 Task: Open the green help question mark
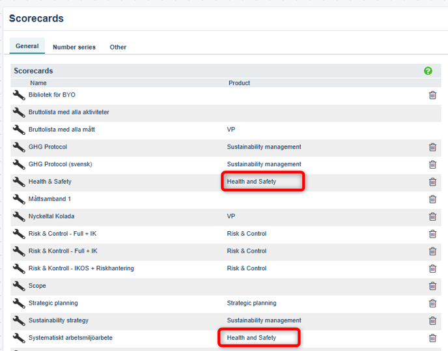tap(428, 70)
